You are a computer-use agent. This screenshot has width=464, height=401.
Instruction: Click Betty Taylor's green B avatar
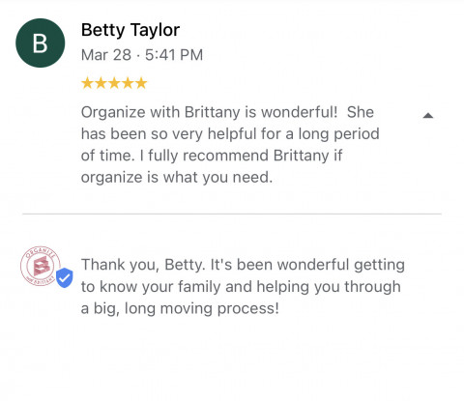point(41,43)
